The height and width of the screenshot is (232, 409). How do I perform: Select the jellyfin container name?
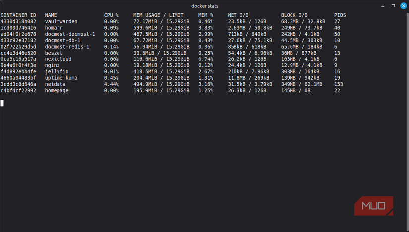(57, 71)
